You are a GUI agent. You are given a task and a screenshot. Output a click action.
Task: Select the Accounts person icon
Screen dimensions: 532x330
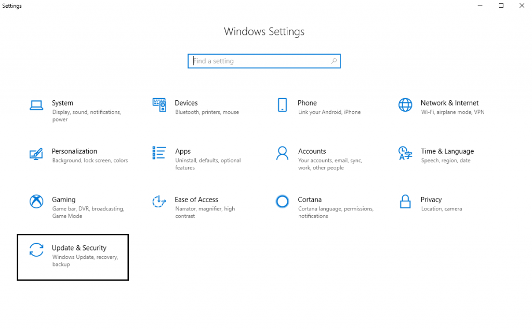282,153
